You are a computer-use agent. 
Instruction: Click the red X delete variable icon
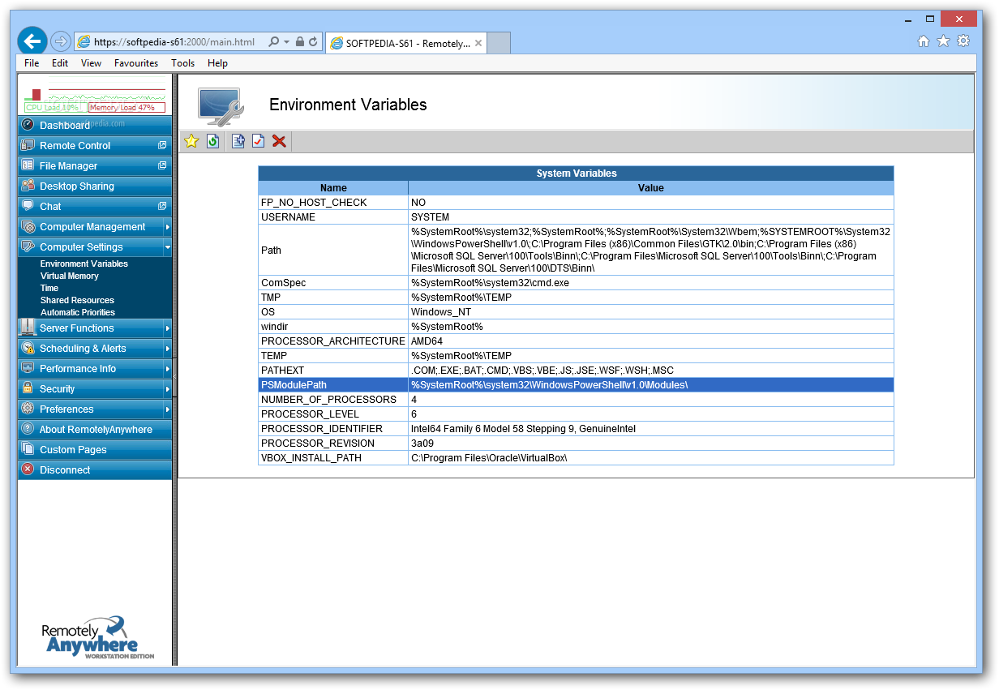(x=279, y=142)
